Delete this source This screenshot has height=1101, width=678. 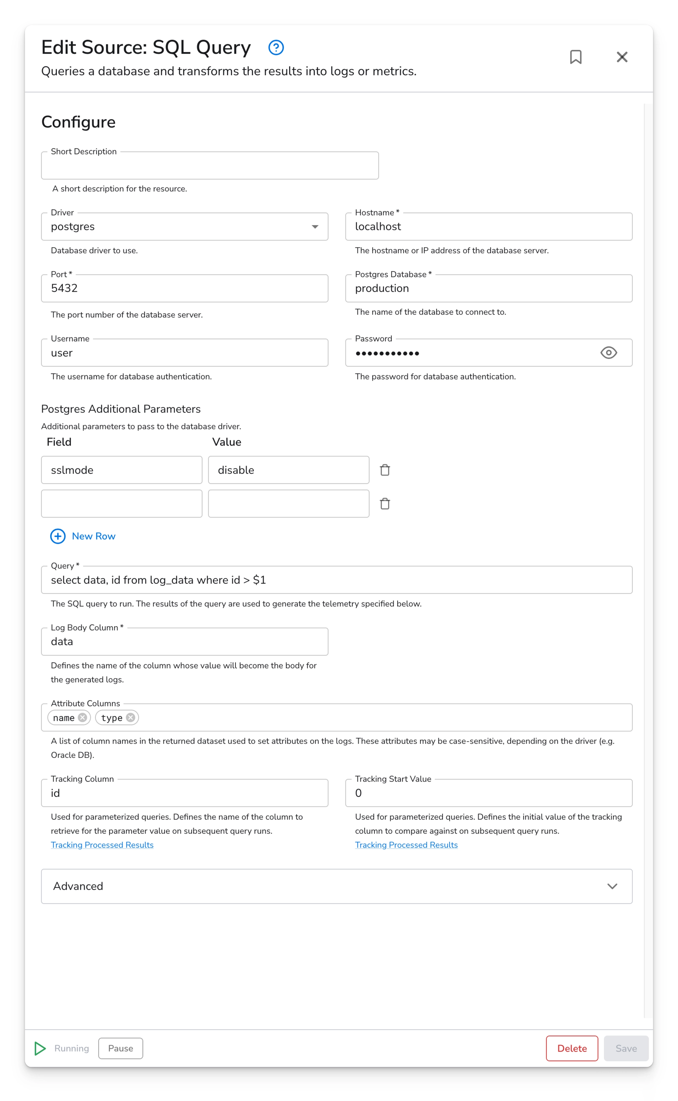[x=572, y=1048]
